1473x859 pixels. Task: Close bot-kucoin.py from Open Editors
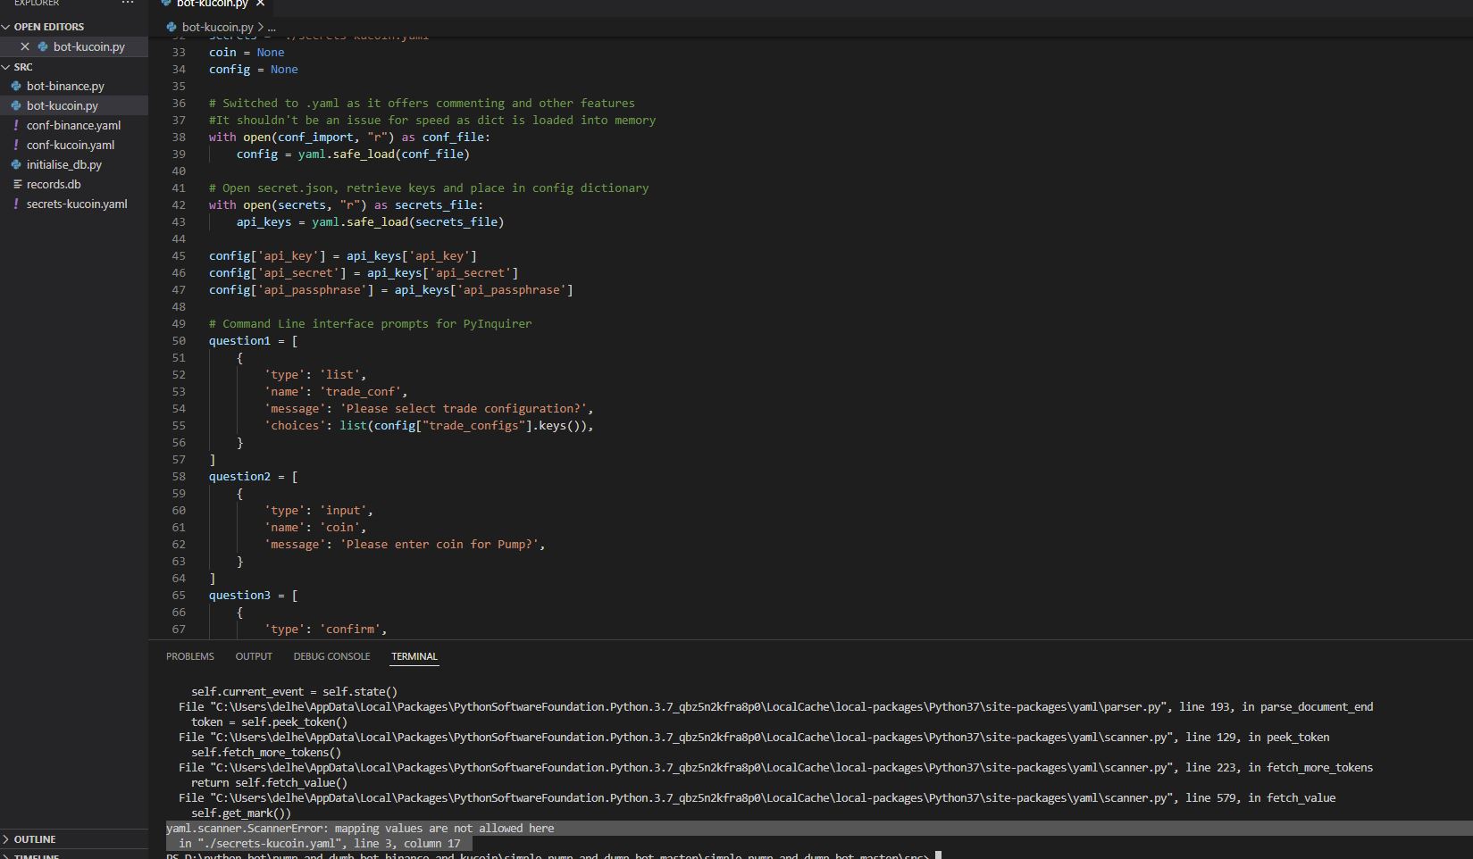click(25, 46)
